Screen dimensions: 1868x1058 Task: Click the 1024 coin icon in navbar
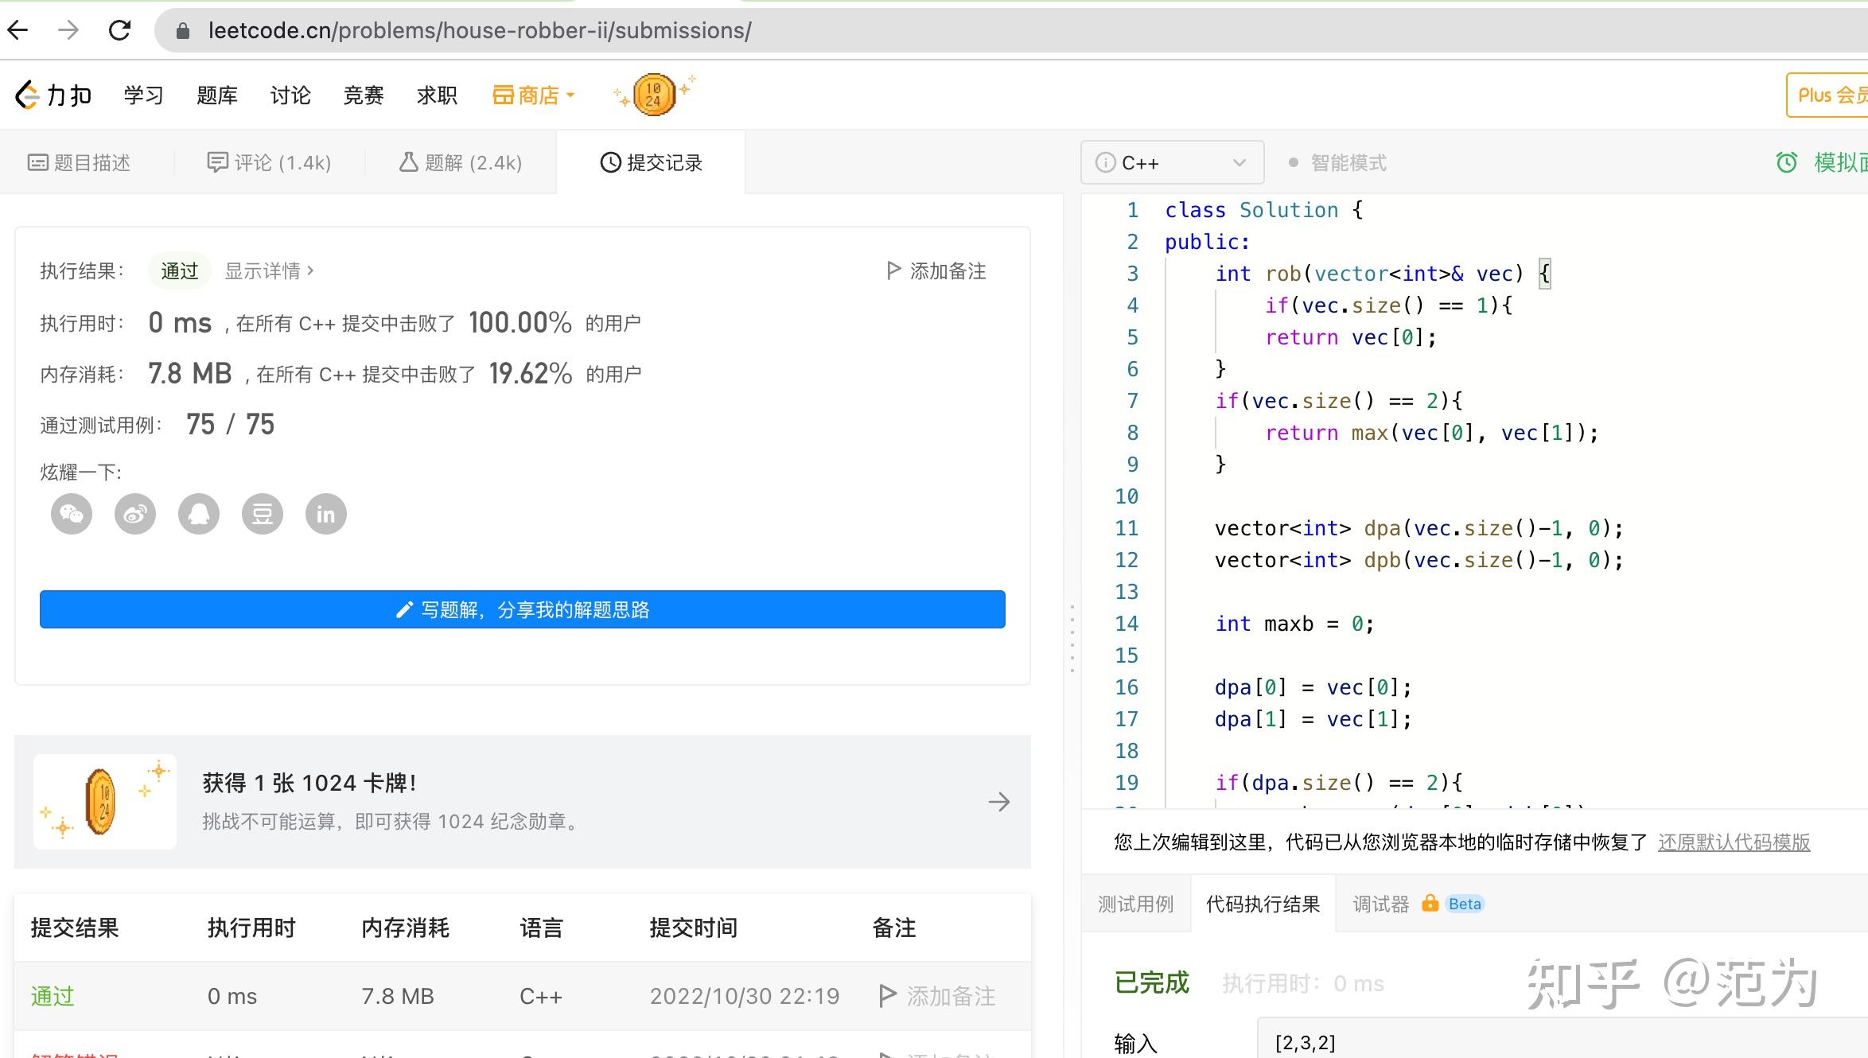point(653,95)
